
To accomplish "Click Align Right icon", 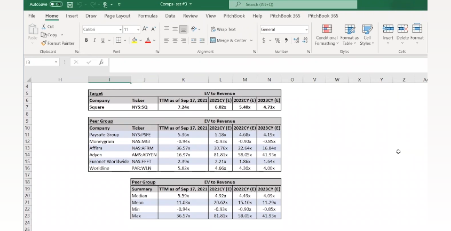I will 183,40.
